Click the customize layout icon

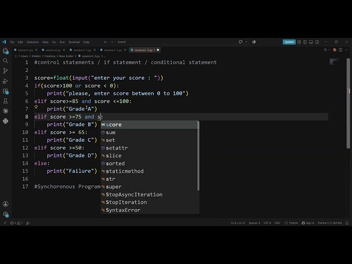coord(299,42)
